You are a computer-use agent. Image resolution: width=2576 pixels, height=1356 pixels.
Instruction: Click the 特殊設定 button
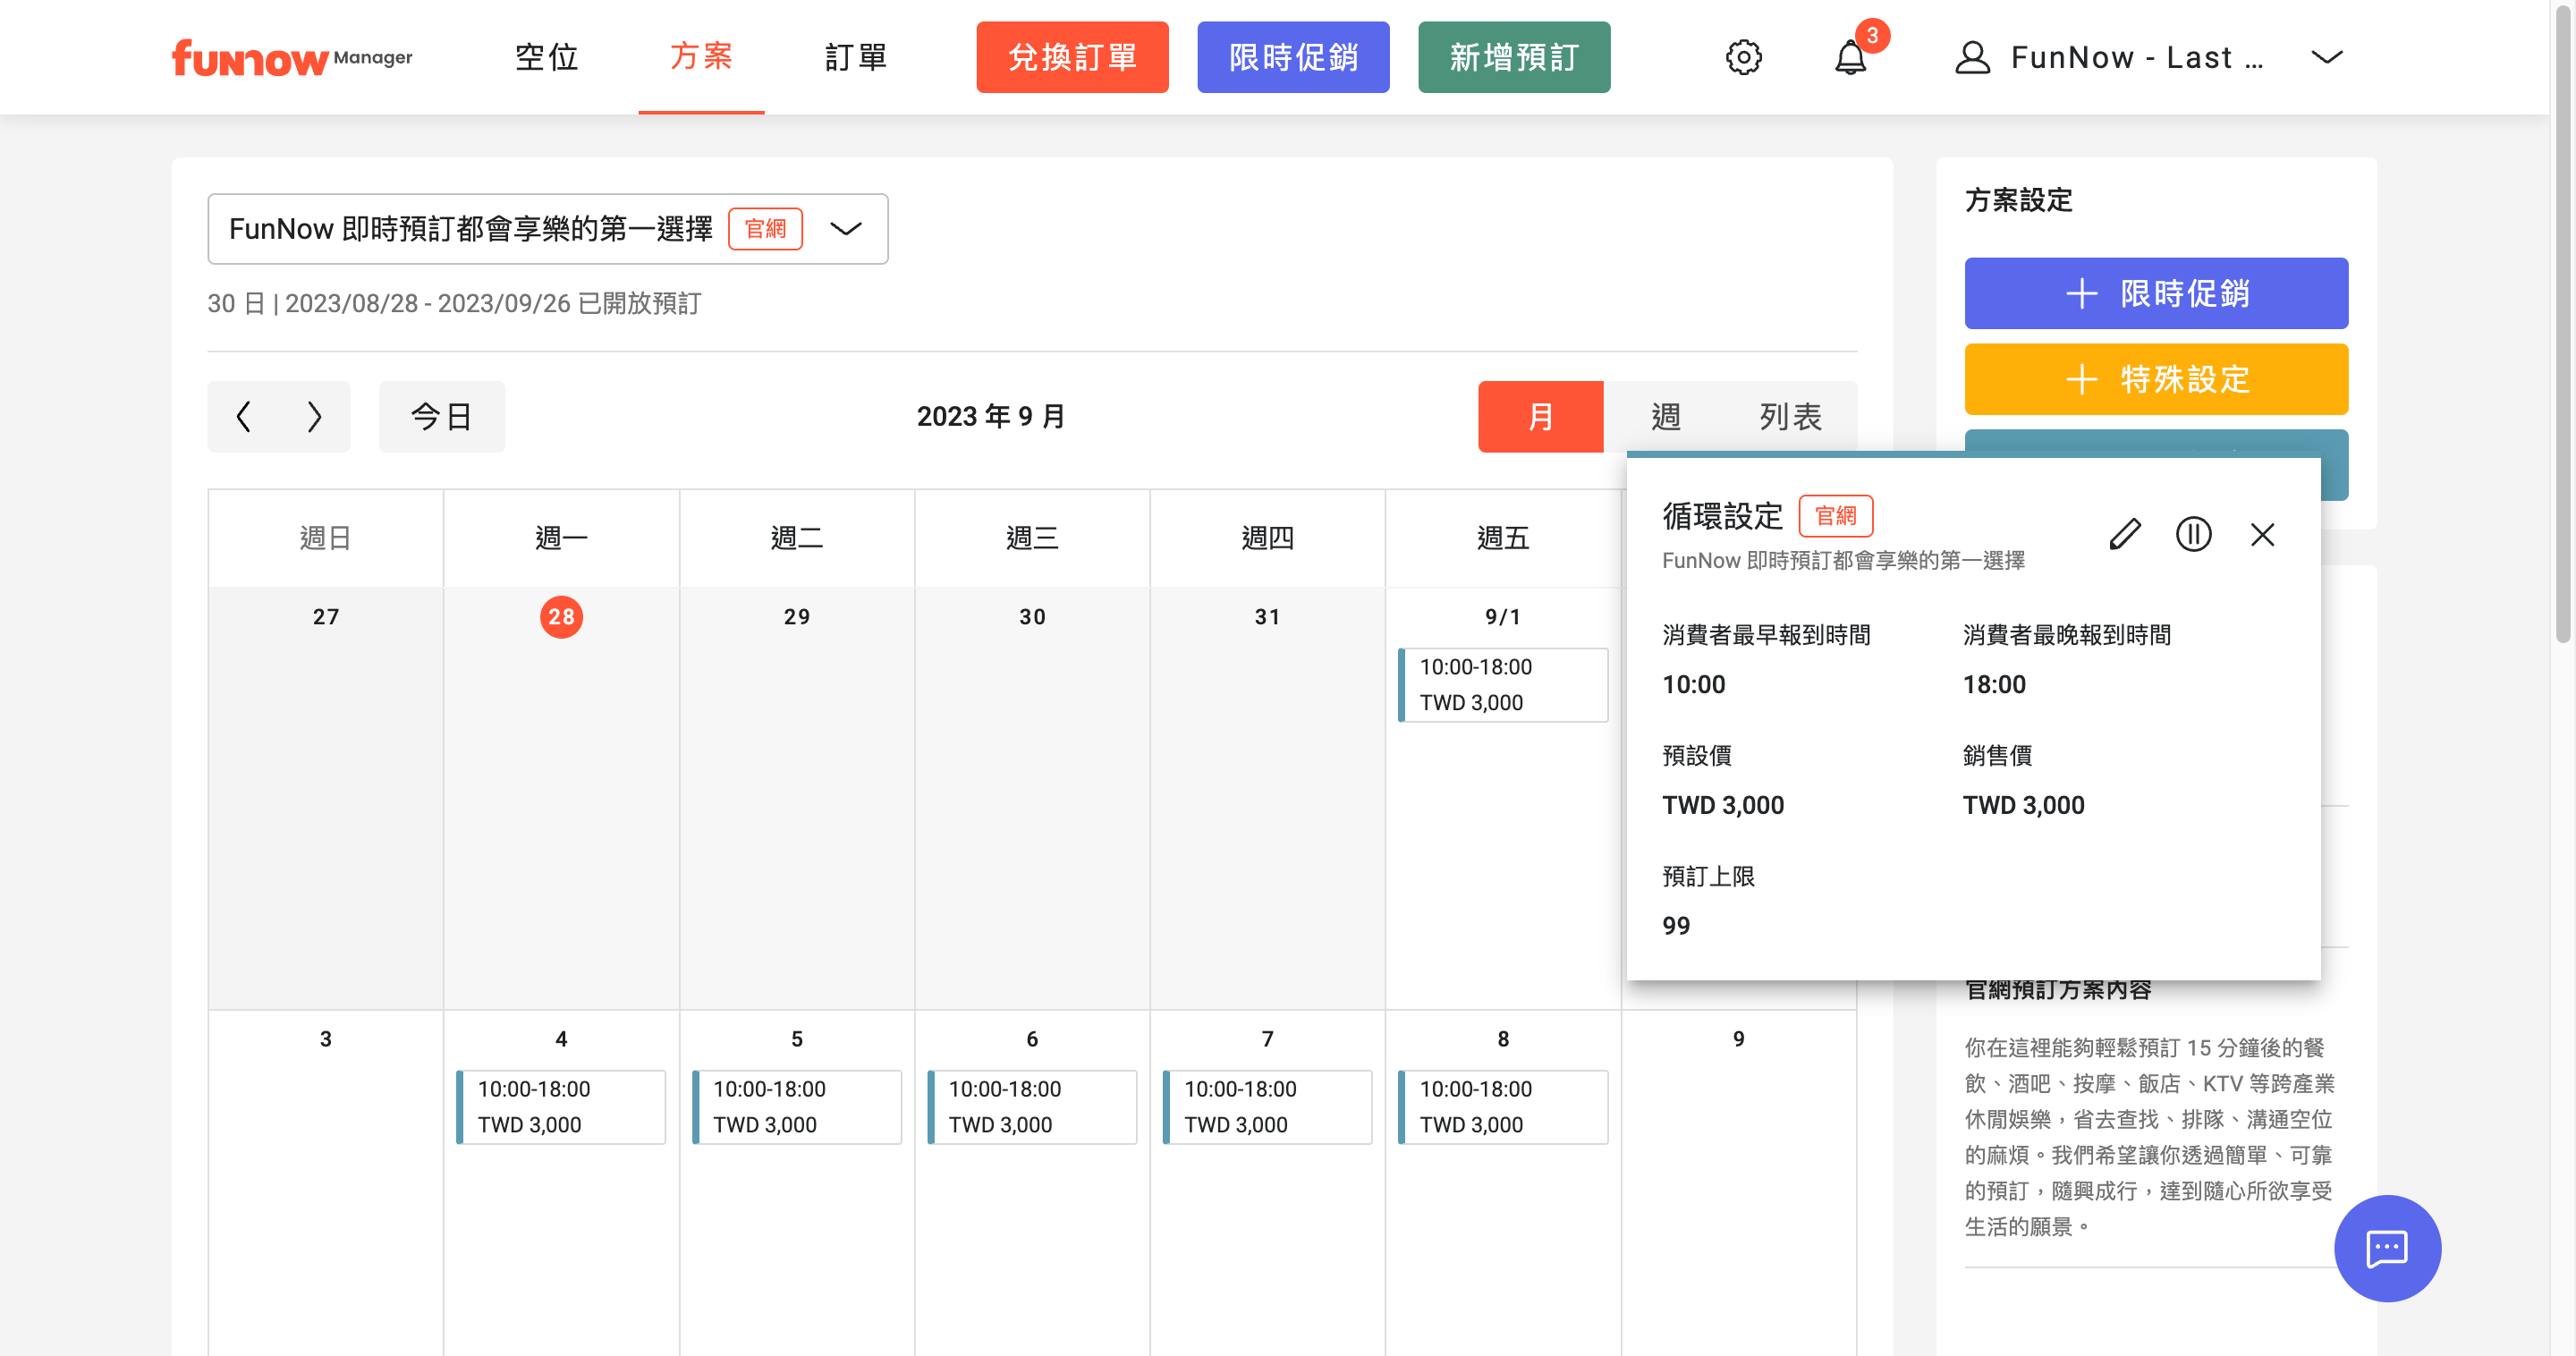click(x=2156, y=379)
